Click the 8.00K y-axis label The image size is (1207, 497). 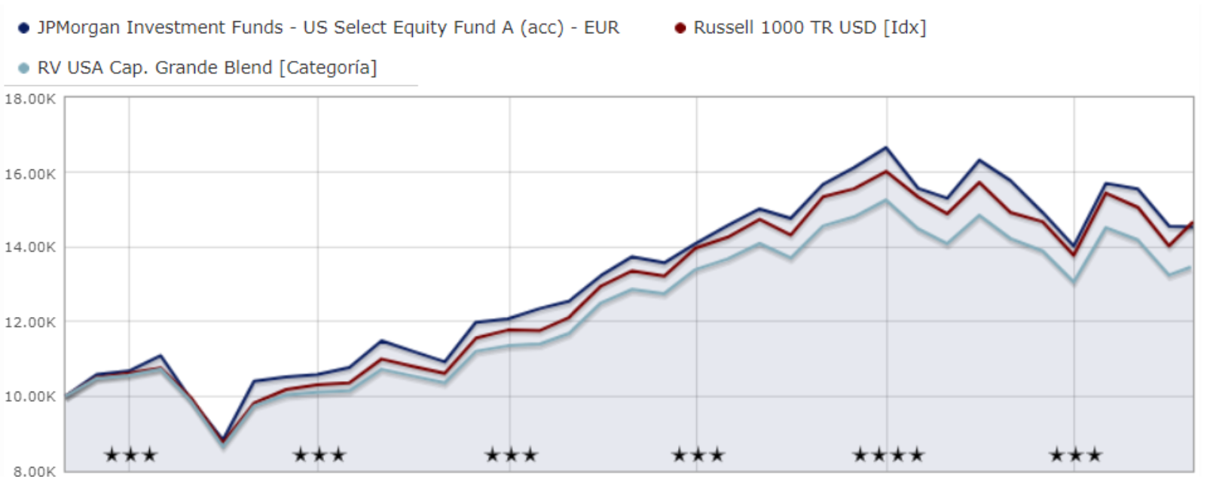tap(34, 471)
